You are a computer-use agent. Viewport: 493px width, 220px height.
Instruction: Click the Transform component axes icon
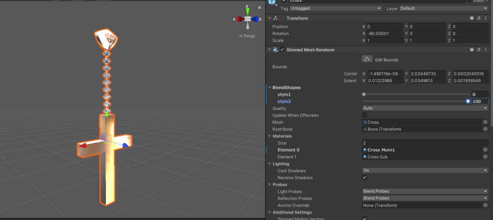276,18
